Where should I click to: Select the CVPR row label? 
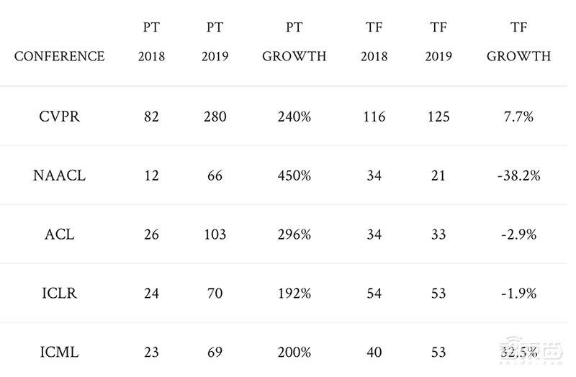pyautogui.click(x=59, y=117)
